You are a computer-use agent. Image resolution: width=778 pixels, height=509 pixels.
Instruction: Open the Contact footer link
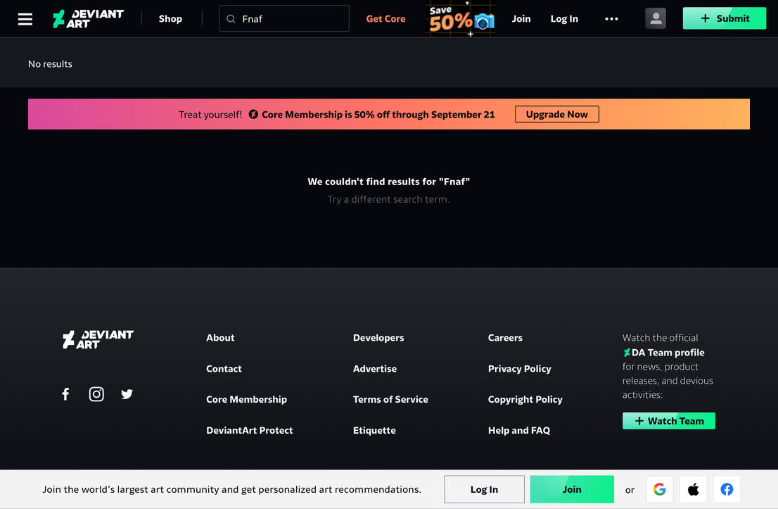[x=224, y=368]
